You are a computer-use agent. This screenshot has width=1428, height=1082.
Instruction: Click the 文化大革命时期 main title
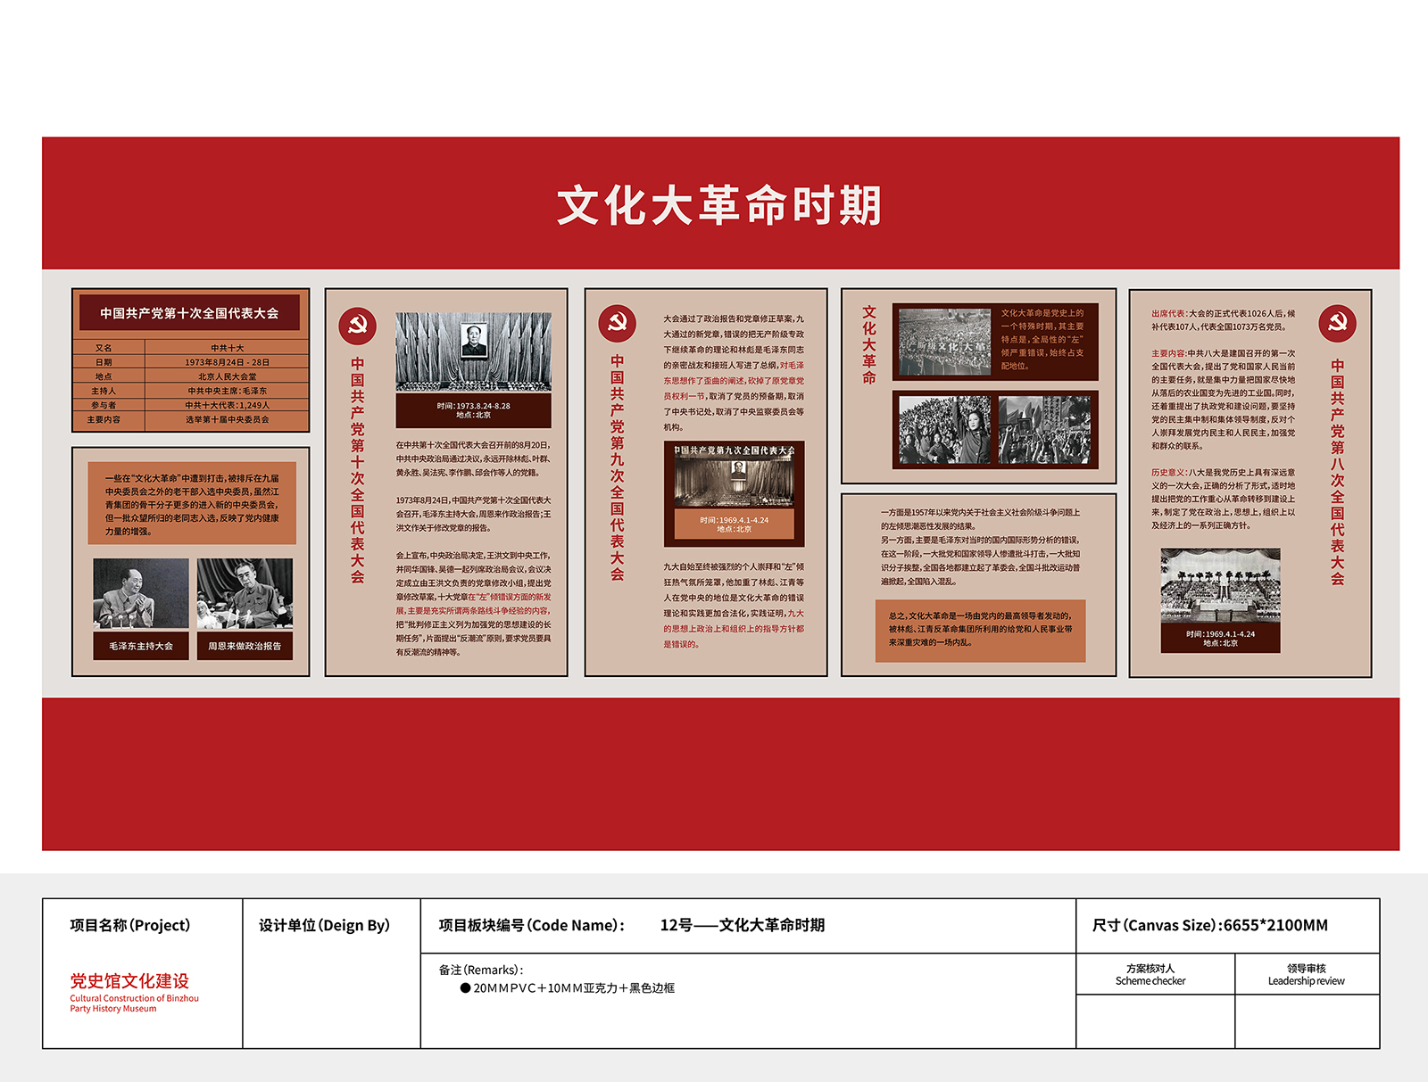[x=719, y=205]
